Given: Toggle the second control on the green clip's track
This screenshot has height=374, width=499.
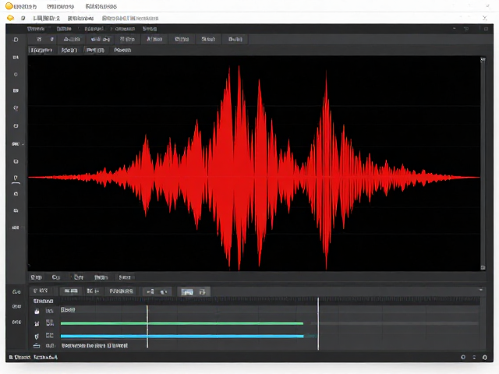Looking at the screenshot, I should click(x=50, y=323).
